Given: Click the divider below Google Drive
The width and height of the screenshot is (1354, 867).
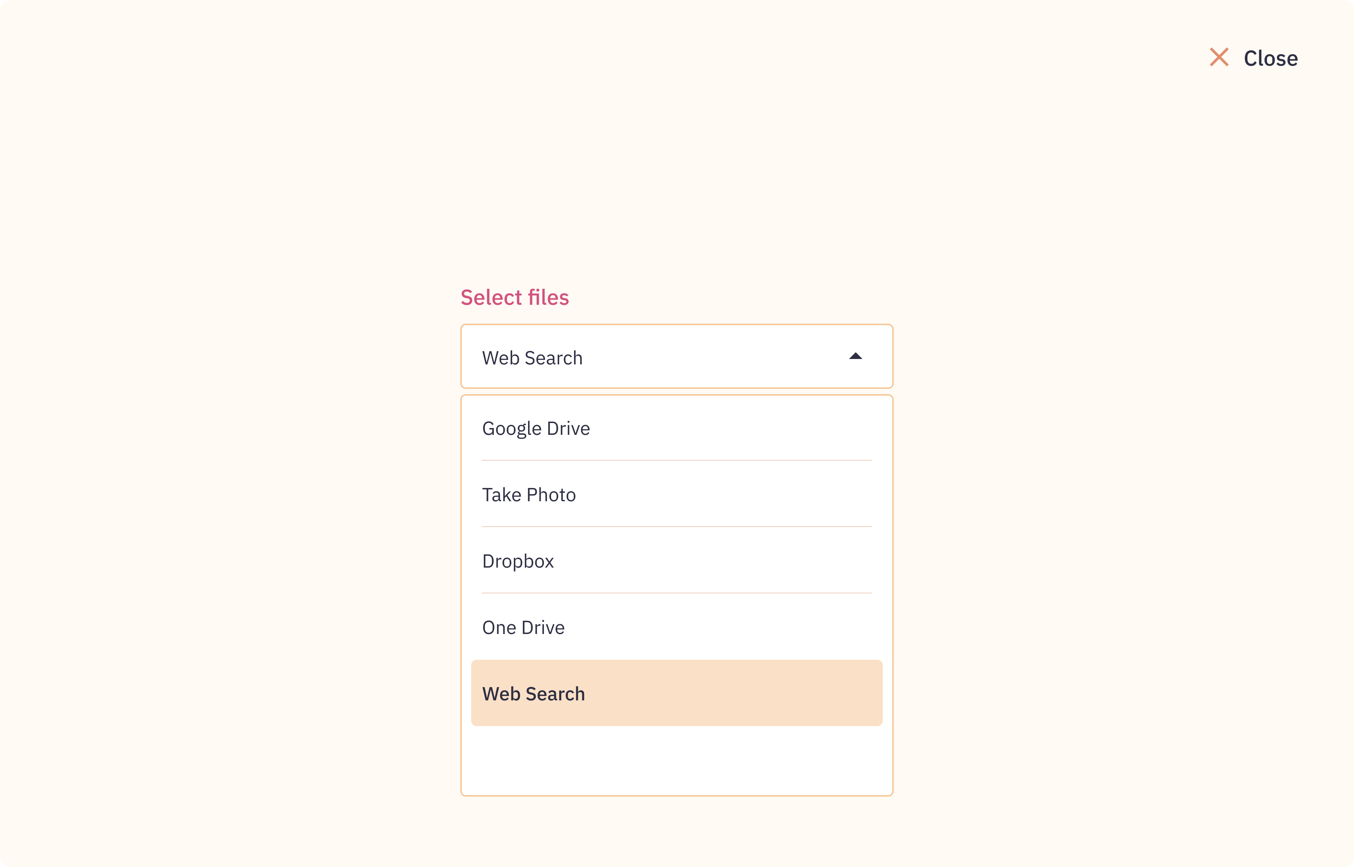Looking at the screenshot, I should (x=676, y=461).
